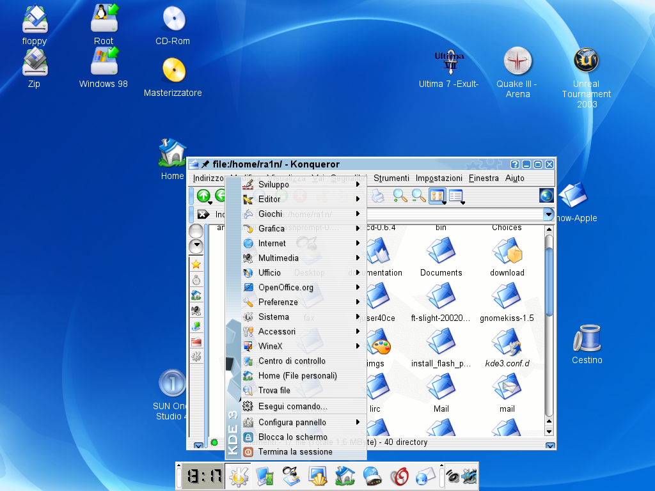655x491 pixels.
Task: Toggle the services gear sidebar tab
Action: pos(196,357)
